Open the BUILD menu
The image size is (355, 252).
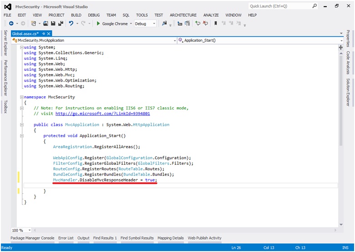point(76,15)
